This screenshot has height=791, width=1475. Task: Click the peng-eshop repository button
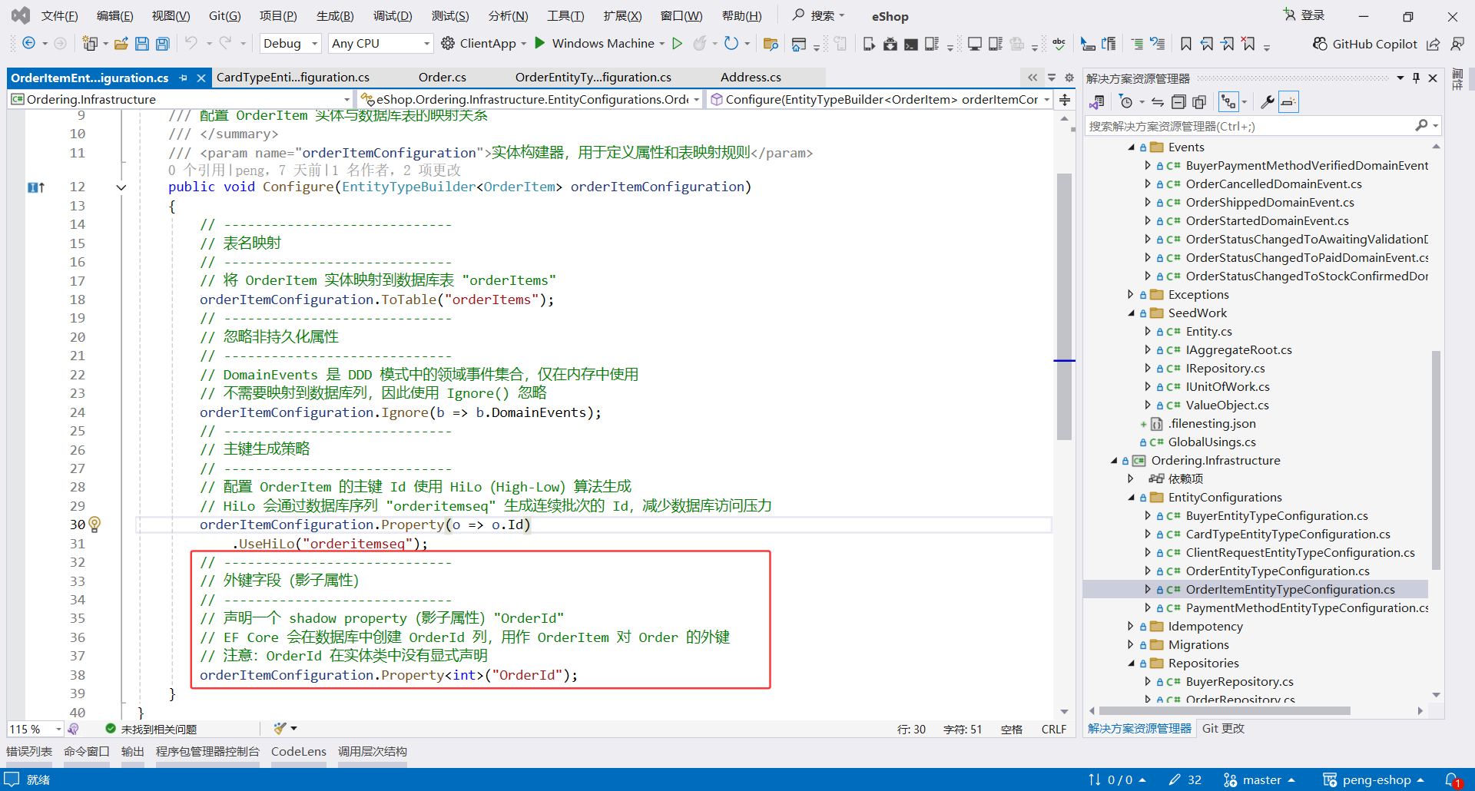[x=1374, y=780]
